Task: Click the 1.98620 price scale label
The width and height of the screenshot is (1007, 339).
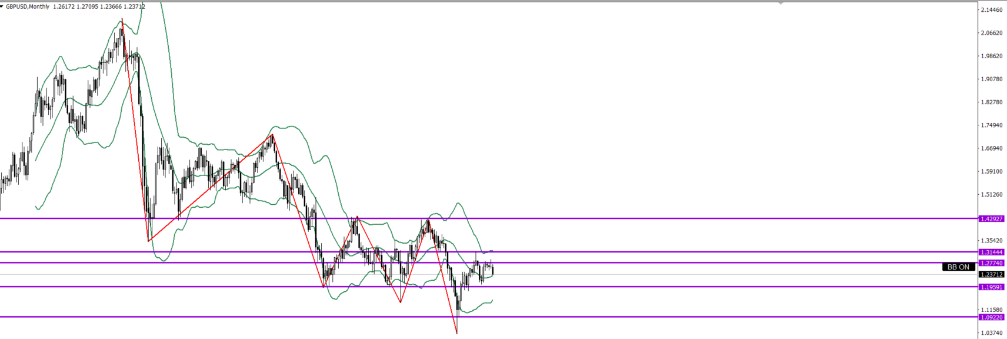Action: tap(991, 56)
